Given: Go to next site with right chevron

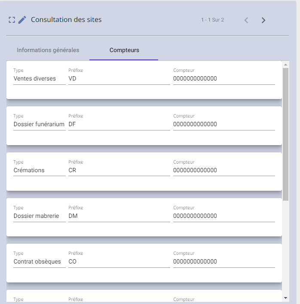Looking at the screenshot, I should tap(263, 20).
